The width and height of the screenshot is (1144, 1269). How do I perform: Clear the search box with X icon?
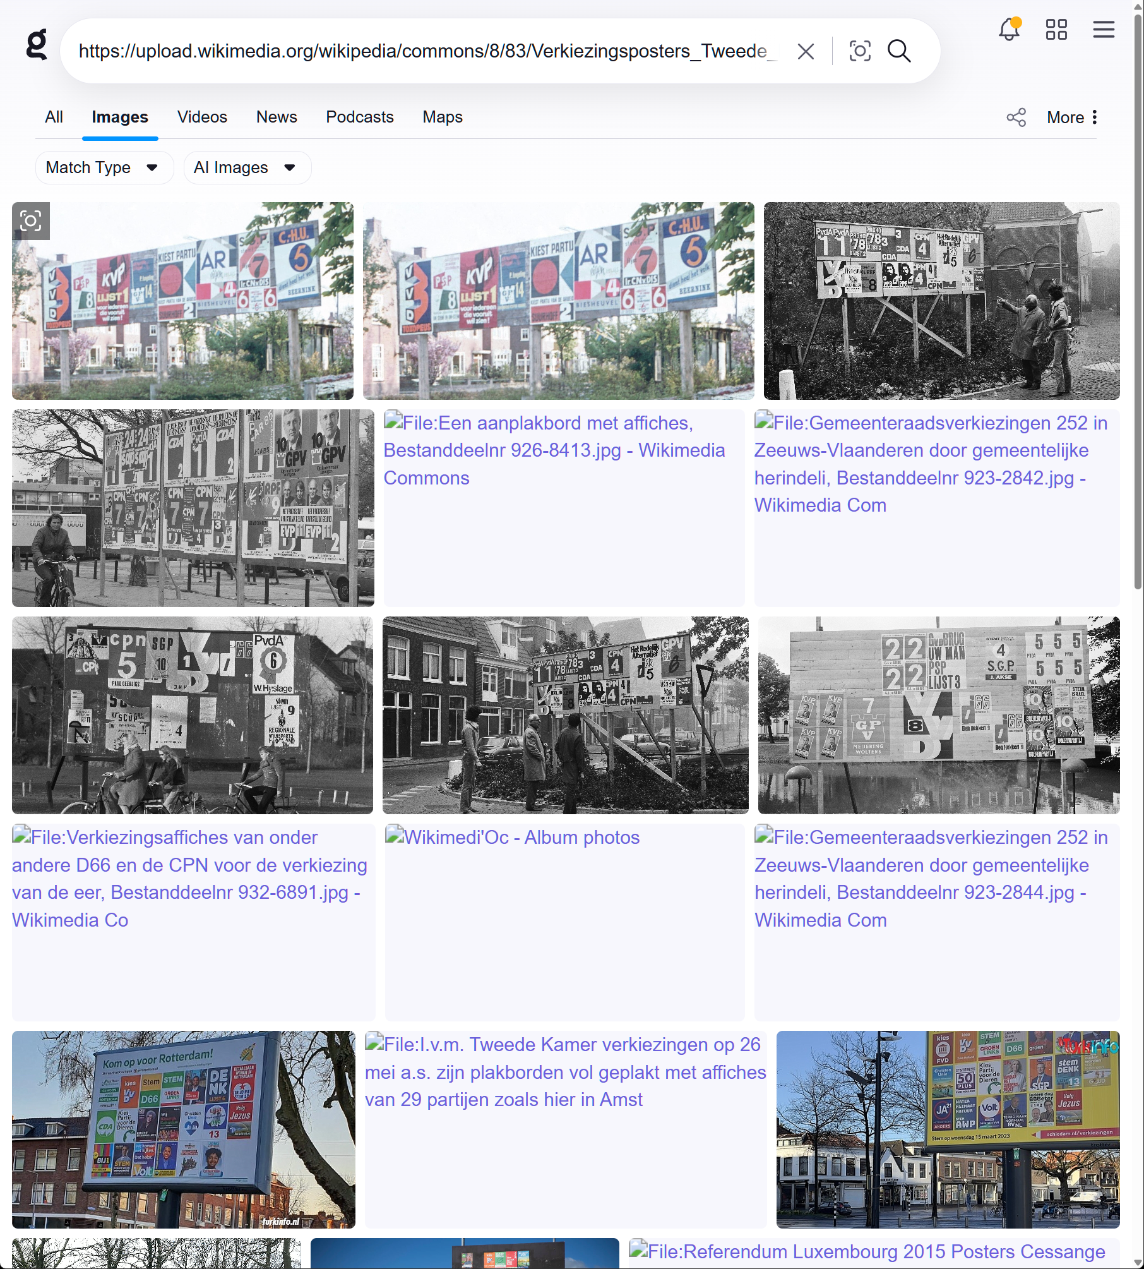coord(806,51)
